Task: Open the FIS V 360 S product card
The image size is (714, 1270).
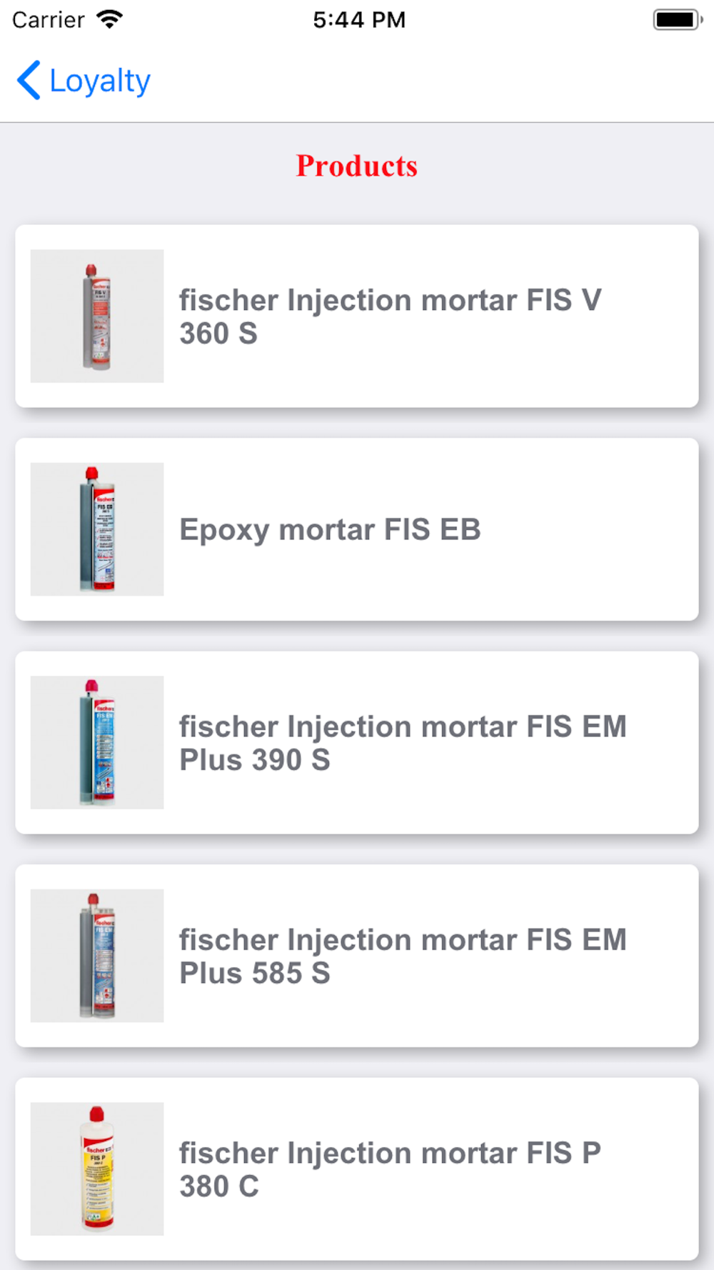Action: pyautogui.click(x=357, y=316)
